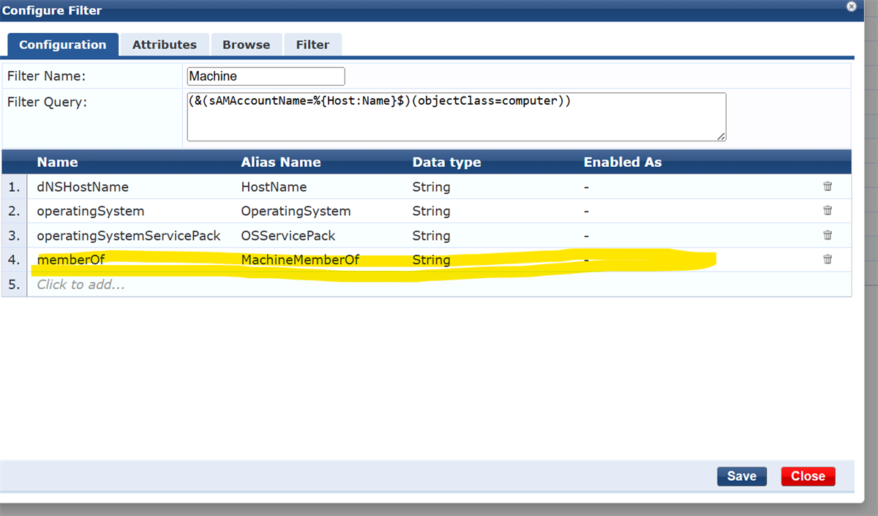
Task: Switch to the Configuration tab
Action: tap(63, 45)
